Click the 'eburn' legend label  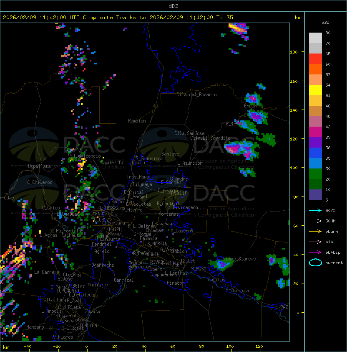[x=332, y=232]
